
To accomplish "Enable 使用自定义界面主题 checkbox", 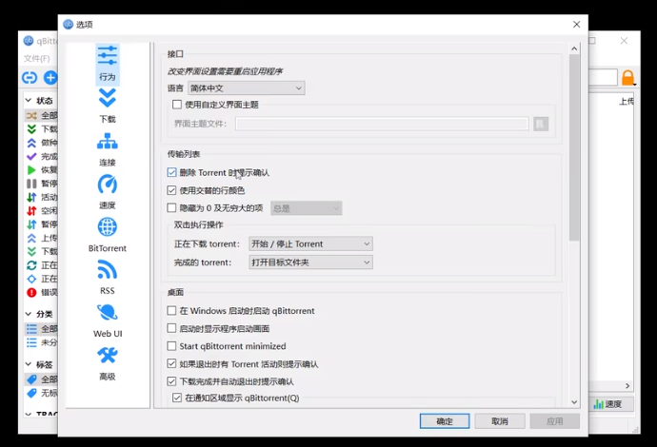I will pos(177,105).
